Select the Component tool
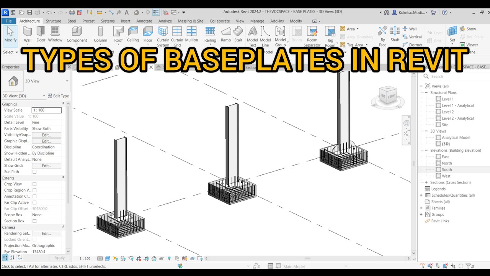Screen dimensions: 490x276 point(77,34)
